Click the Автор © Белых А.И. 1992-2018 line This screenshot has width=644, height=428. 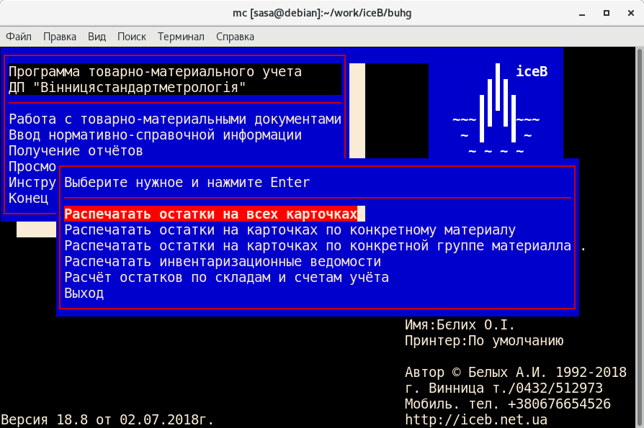pyautogui.click(x=516, y=372)
